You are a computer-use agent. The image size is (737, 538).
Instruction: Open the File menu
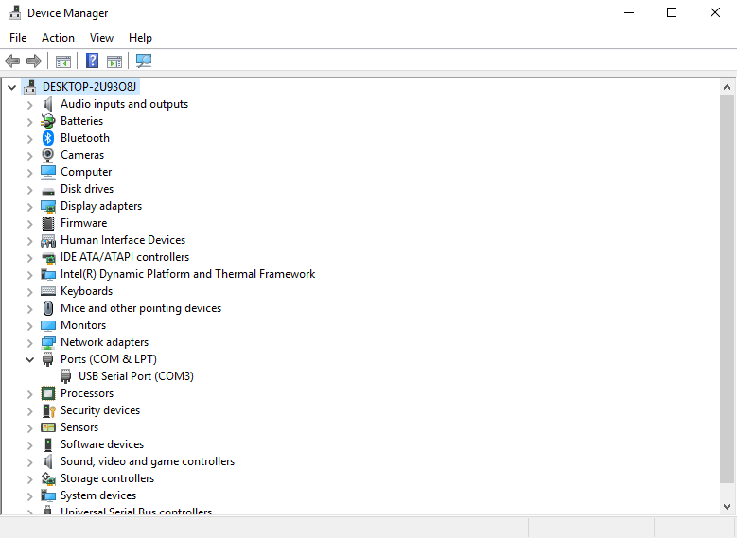click(x=18, y=38)
